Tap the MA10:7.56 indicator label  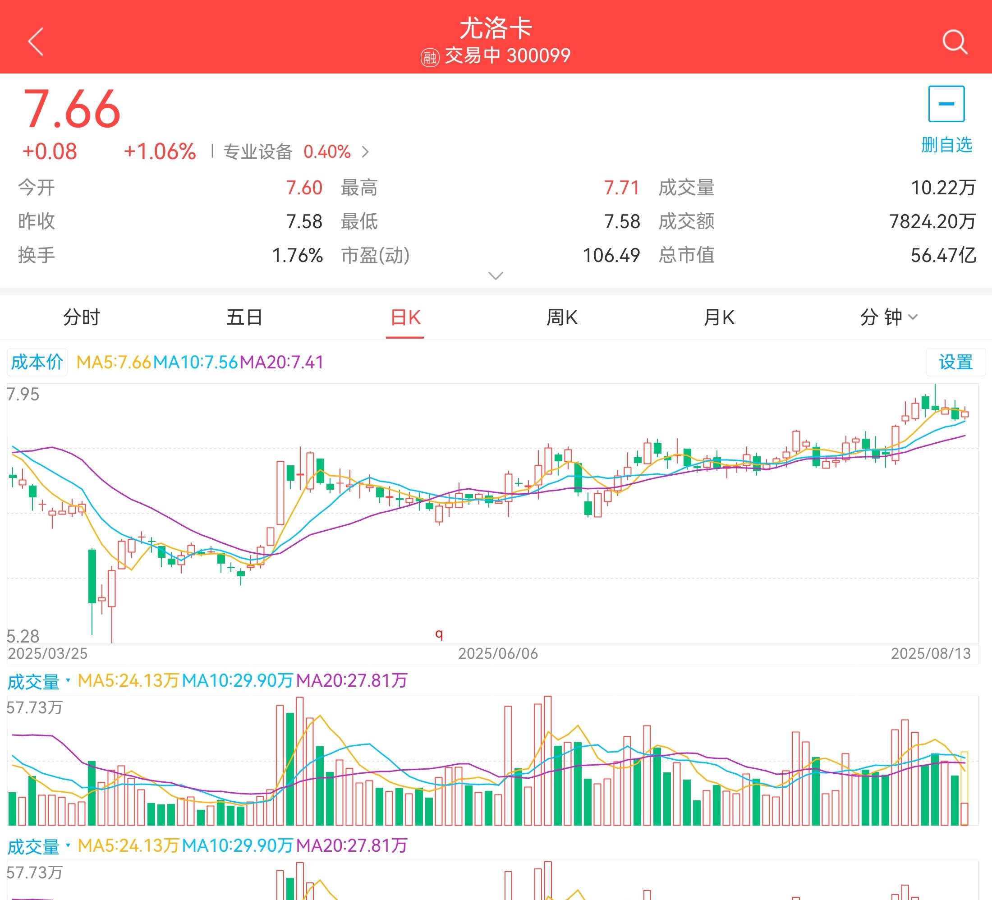195,362
